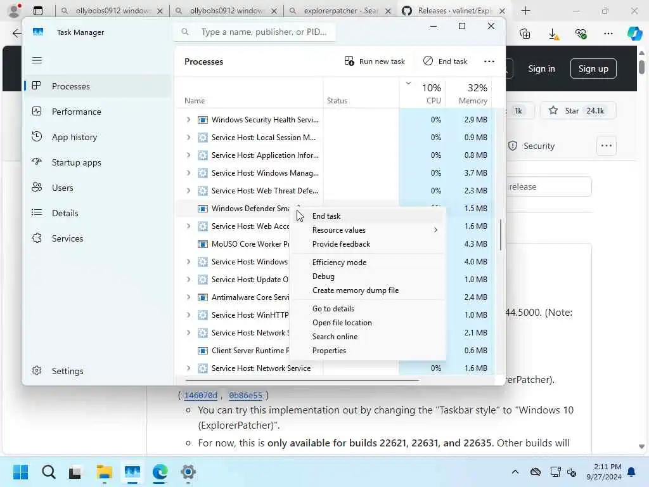Open Resource values submenu
Screen dimensions: 649x487
pyautogui.click(x=368, y=230)
